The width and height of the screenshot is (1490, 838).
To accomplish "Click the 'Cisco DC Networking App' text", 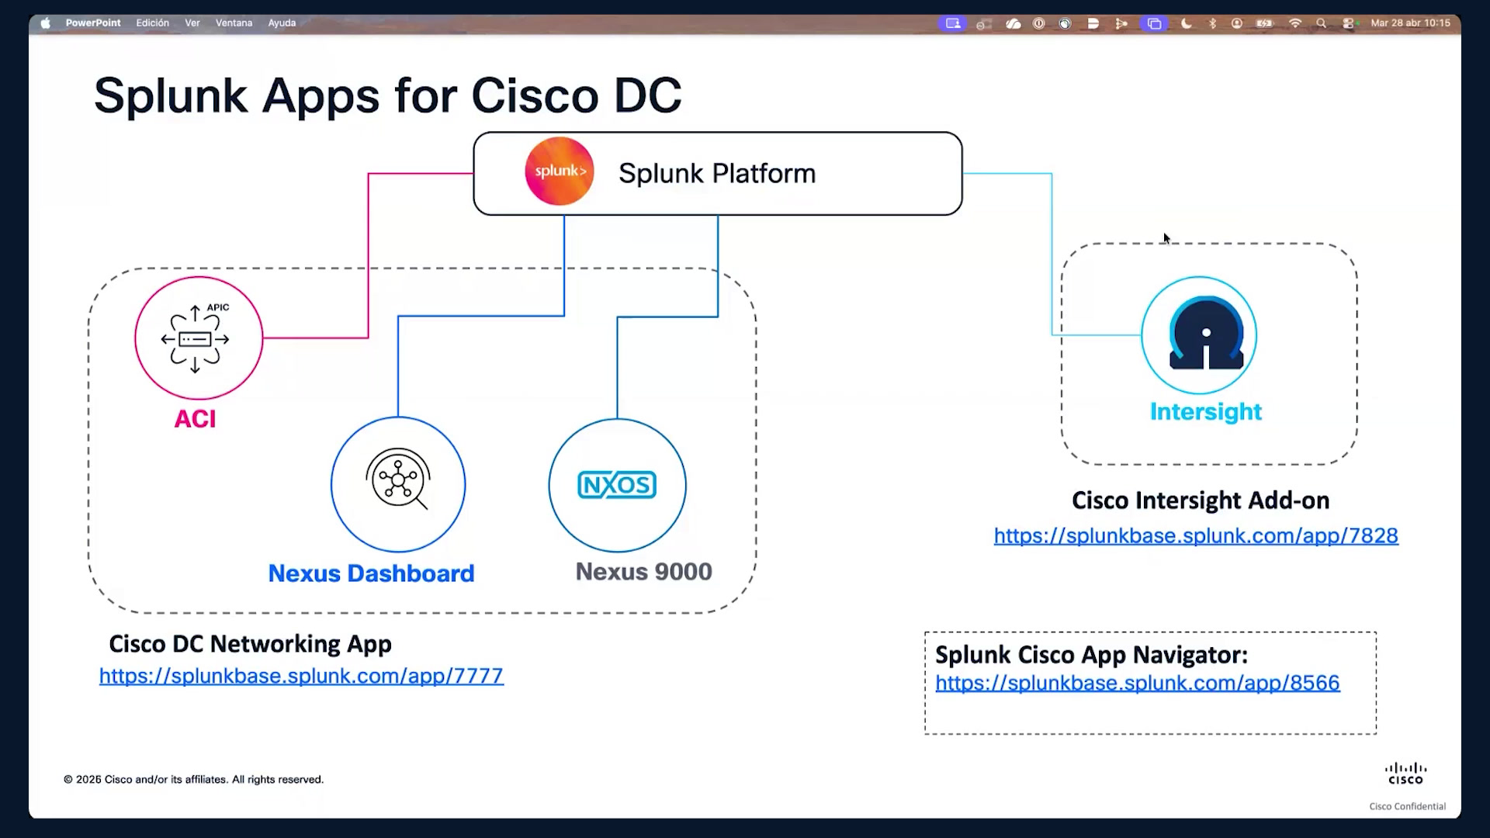I will click(250, 644).
